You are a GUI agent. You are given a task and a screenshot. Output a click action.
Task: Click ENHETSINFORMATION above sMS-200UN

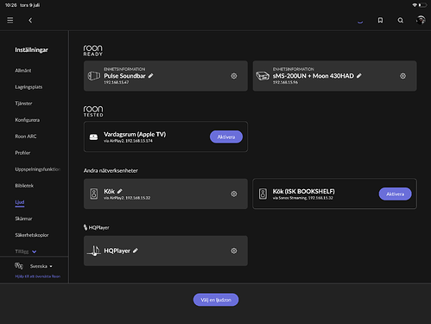(x=294, y=69)
